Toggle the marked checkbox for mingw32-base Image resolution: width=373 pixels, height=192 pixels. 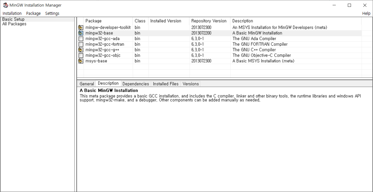coord(81,33)
